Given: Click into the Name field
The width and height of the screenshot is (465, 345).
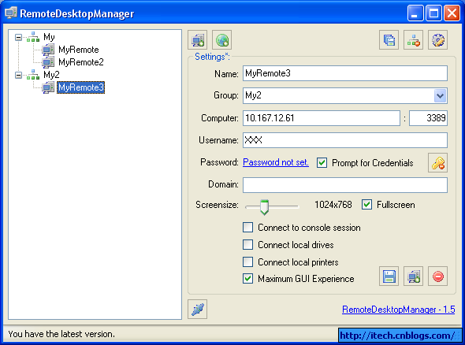Looking at the screenshot, I should point(345,73).
